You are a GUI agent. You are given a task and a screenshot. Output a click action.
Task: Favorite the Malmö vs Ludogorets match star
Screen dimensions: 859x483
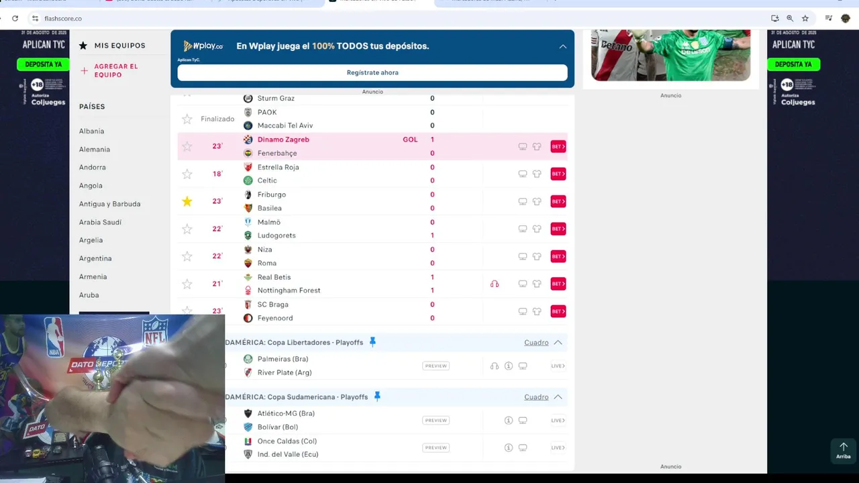[187, 229]
